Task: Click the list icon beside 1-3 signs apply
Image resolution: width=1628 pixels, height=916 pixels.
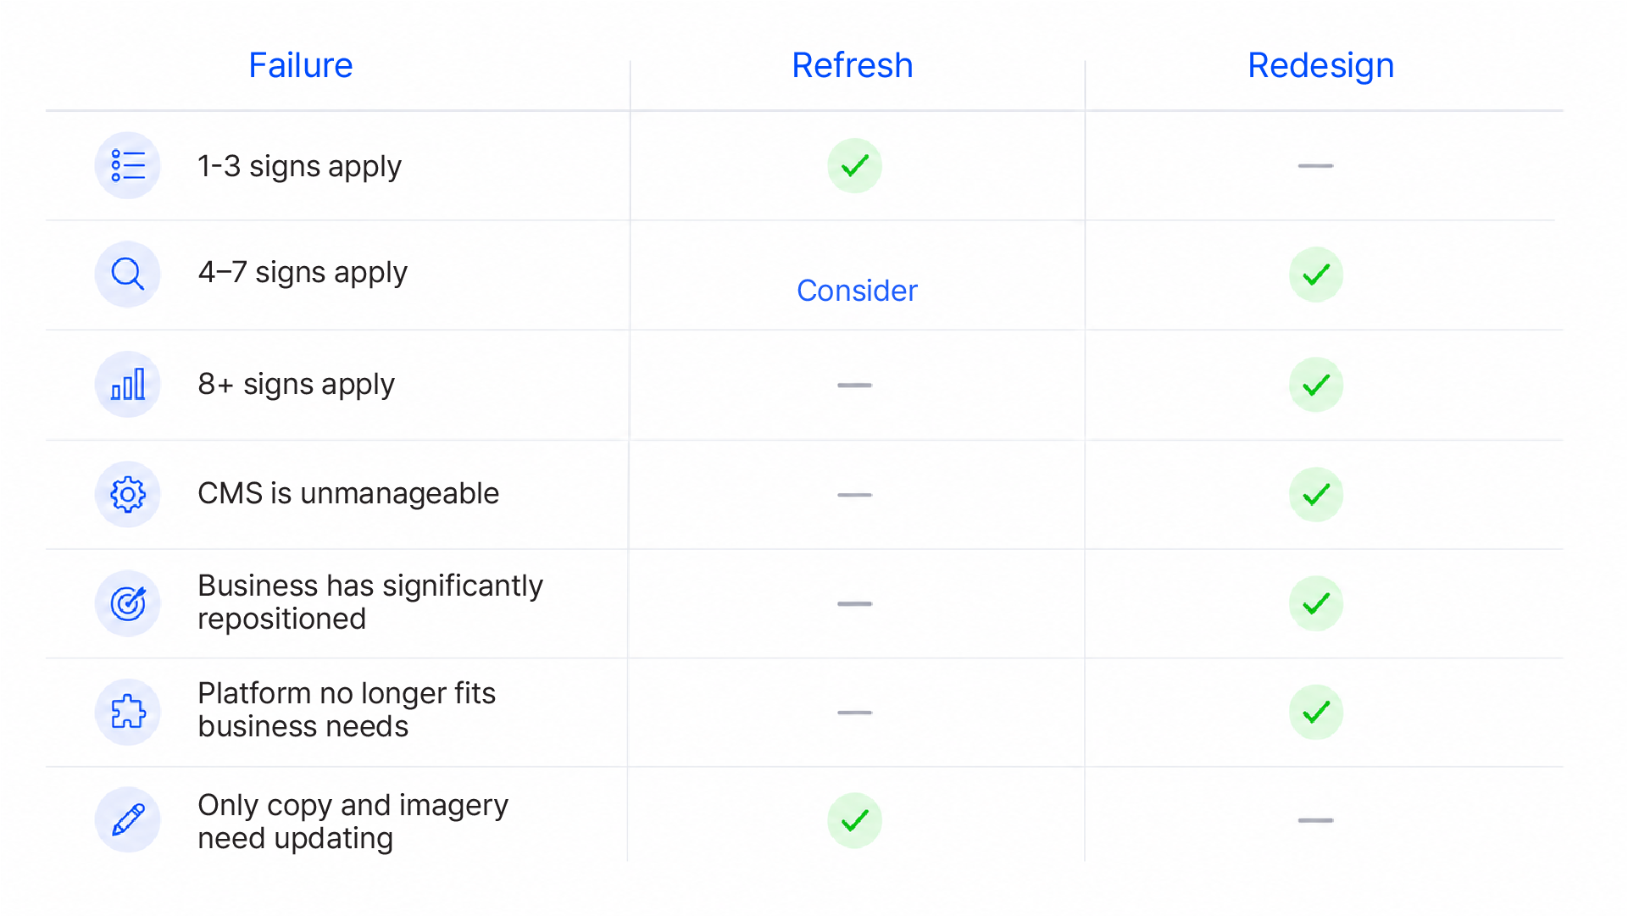Action: pyautogui.click(x=128, y=165)
